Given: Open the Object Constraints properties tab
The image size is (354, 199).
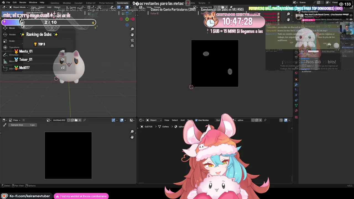Looking at the screenshot, I should [296, 100].
